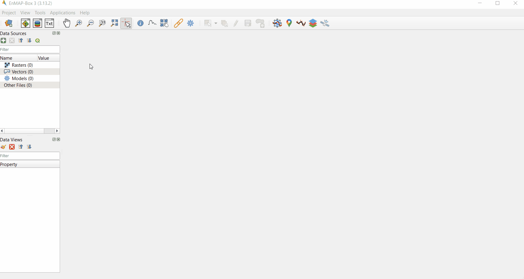Activate the Identify cursor location info tool
The width and height of the screenshot is (524, 279).
click(x=140, y=23)
